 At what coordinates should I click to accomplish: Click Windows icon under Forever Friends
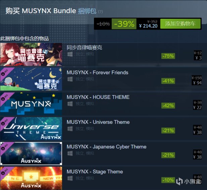(x=70, y=79)
